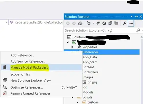Click the Forward navigation icon in Solution Explorer

[x=74, y=23]
